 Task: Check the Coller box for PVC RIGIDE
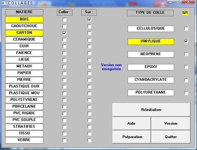click(x=64, y=113)
